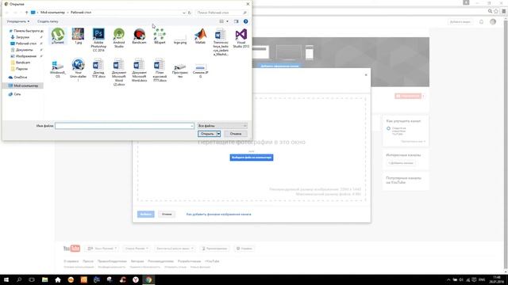Image resolution: width=508 pixels, height=285 pixels.
Task: Click the Отмена button in file dialog
Action: pyautogui.click(x=236, y=134)
